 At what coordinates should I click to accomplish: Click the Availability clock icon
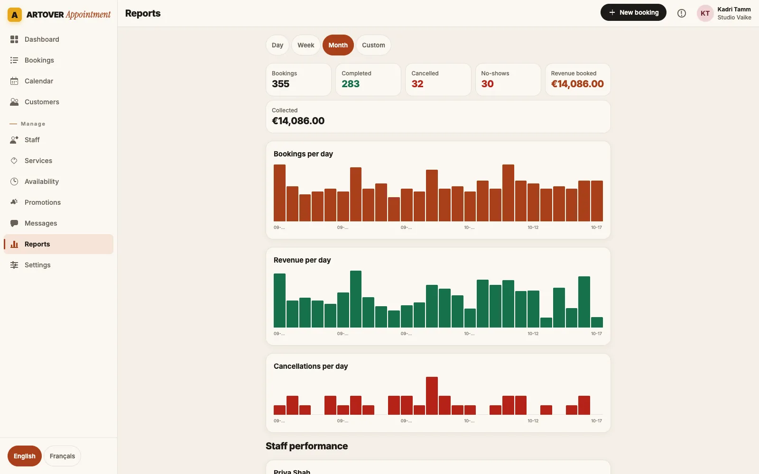(x=14, y=182)
